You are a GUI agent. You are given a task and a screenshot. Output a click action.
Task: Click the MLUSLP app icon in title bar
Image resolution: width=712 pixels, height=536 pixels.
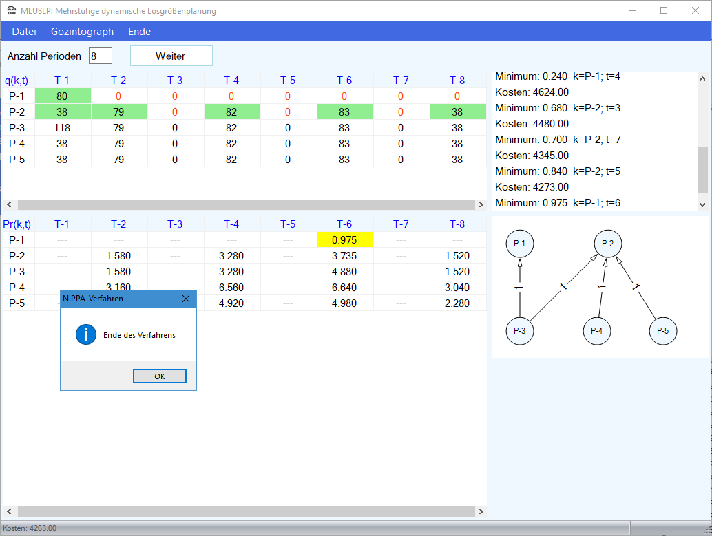11,11
